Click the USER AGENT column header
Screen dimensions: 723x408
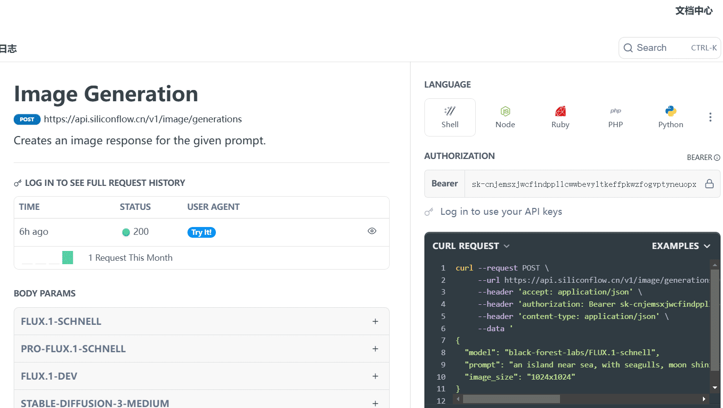(213, 207)
